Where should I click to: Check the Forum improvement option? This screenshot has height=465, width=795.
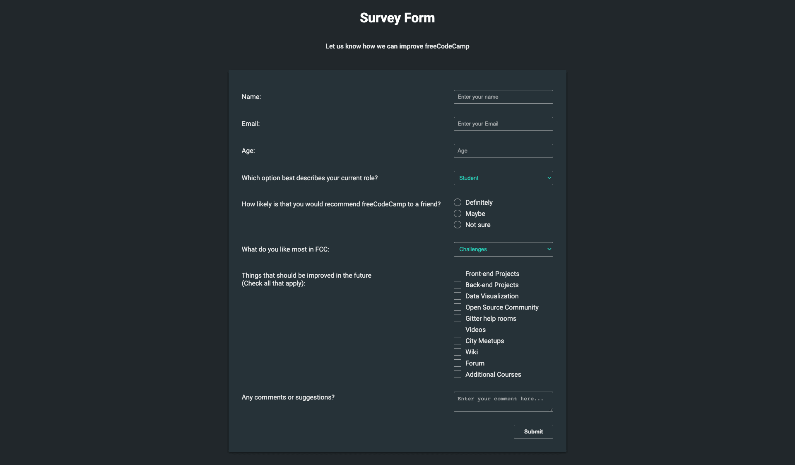(x=458, y=363)
